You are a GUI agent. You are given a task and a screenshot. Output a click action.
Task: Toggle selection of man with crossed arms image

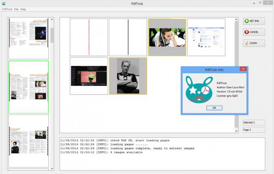coord(128,76)
